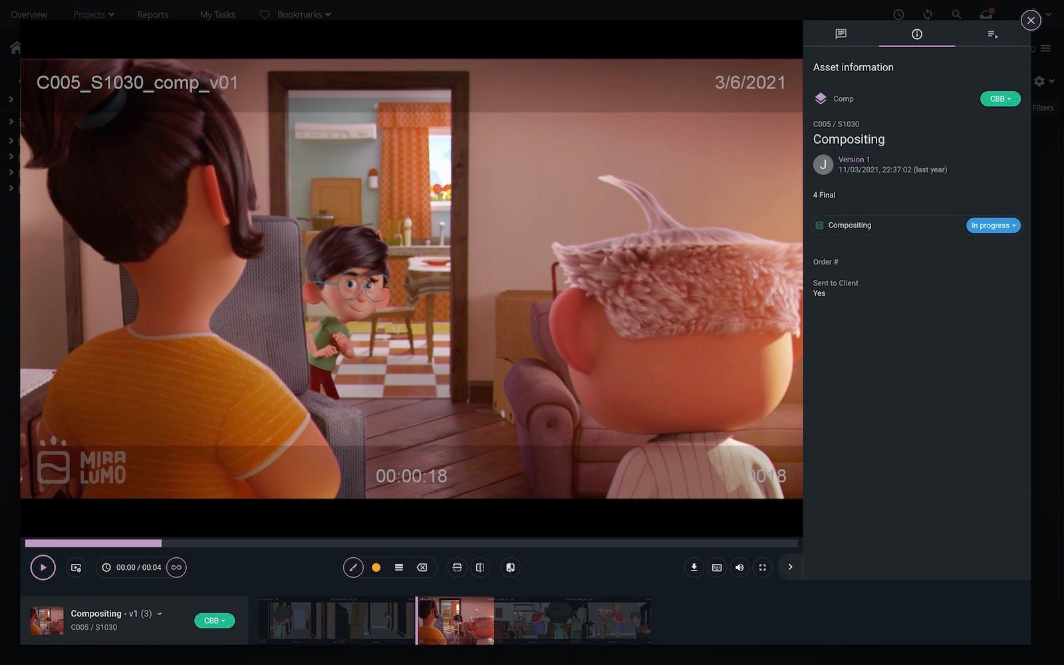Open the My Tasks page
The height and width of the screenshot is (665, 1064).
pos(217,15)
